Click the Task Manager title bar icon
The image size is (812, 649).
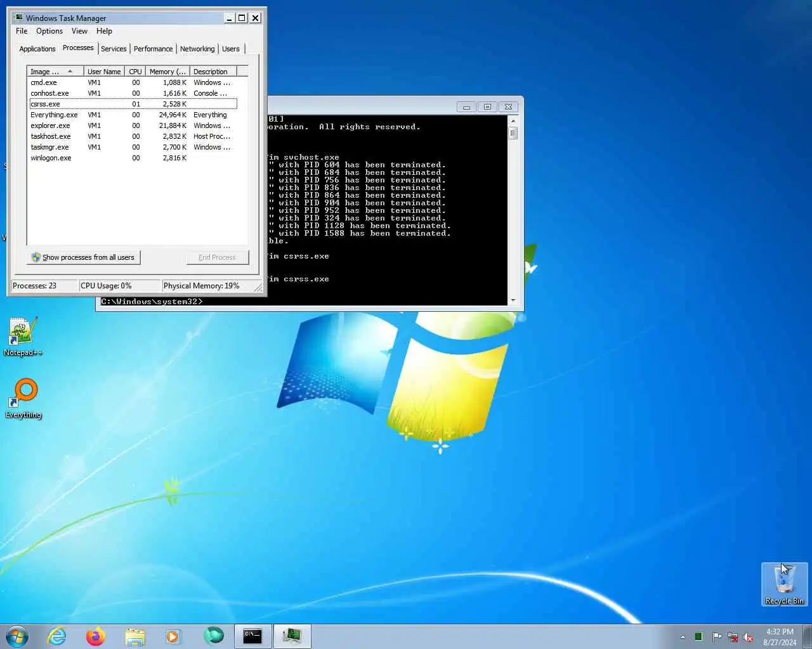click(18, 18)
